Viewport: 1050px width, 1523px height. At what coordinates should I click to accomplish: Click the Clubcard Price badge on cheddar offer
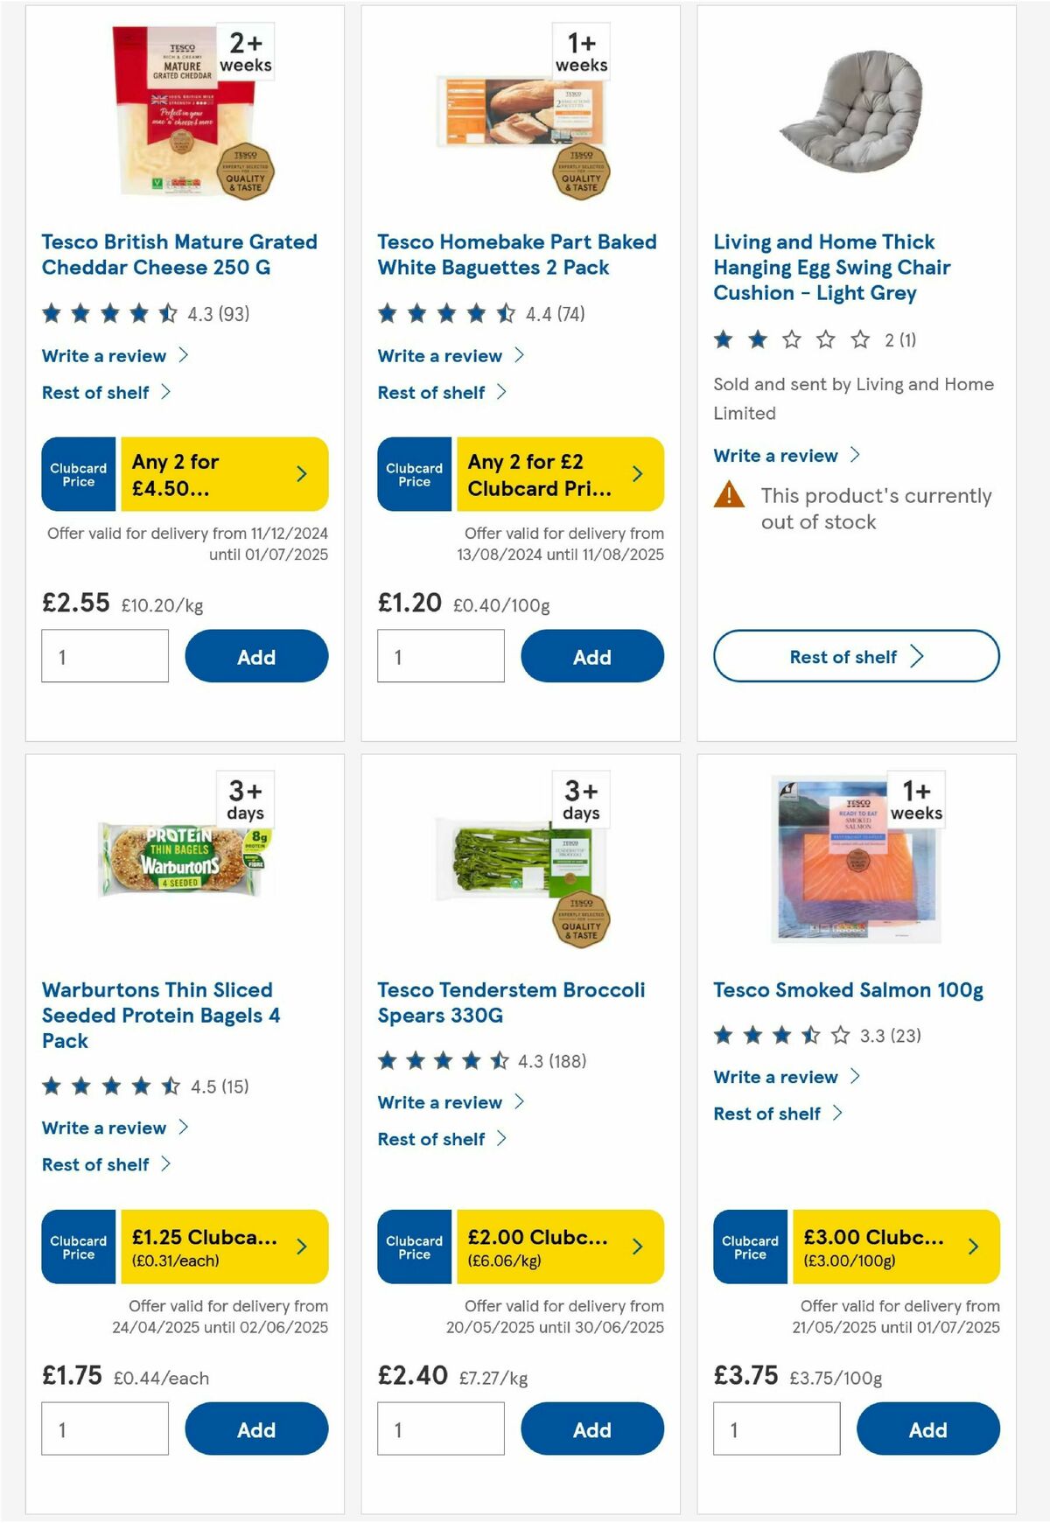pyautogui.click(x=78, y=474)
